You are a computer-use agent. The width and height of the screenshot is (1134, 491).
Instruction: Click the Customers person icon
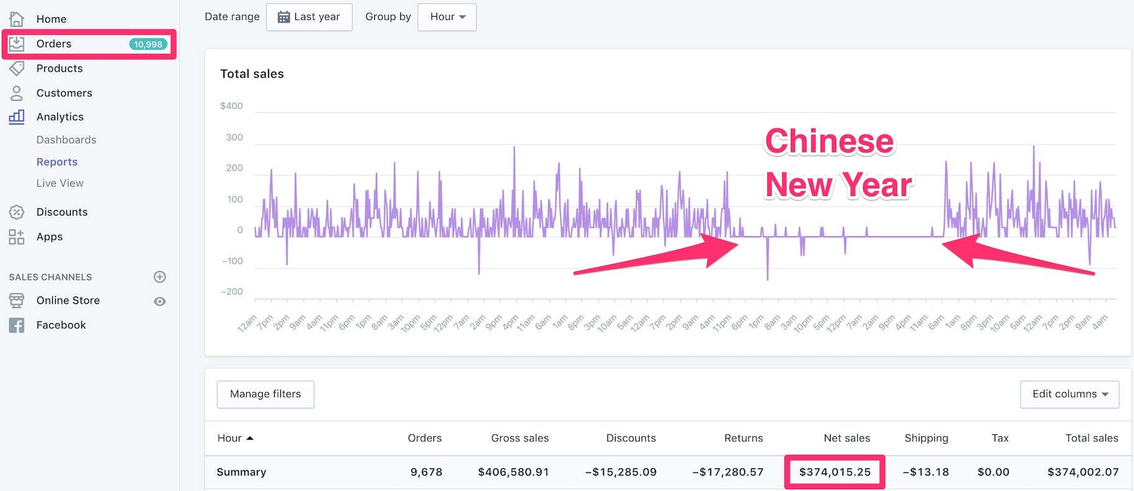click(17, 93)
